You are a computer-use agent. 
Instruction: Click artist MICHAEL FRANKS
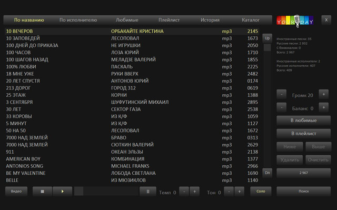130,166
